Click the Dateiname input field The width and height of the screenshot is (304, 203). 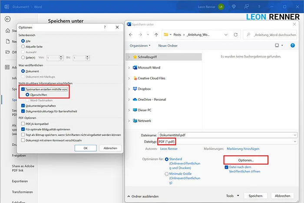click(x=226, y=135)
